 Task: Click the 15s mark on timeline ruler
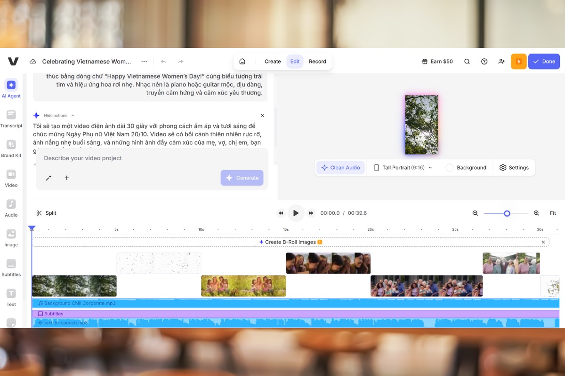click(286, 229)
